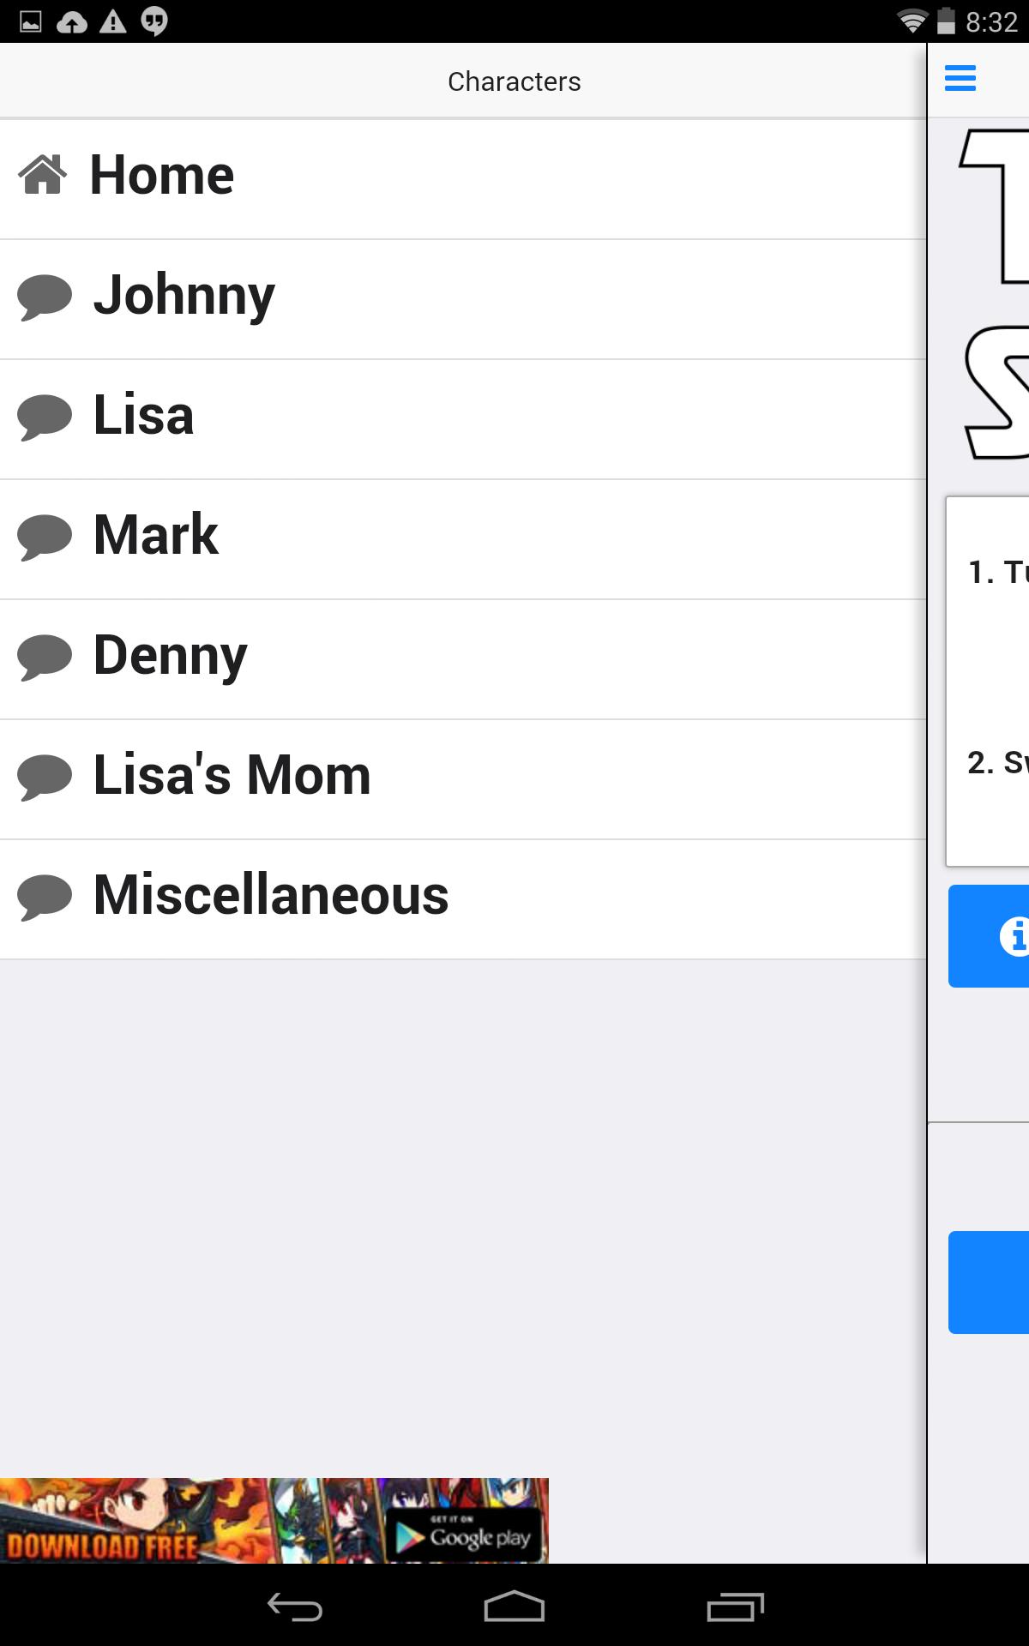Viewport: 1029px width, 1646px height.
Task: Click the speech bubble icon beside Miscellaneous
Action: [45, 898]
